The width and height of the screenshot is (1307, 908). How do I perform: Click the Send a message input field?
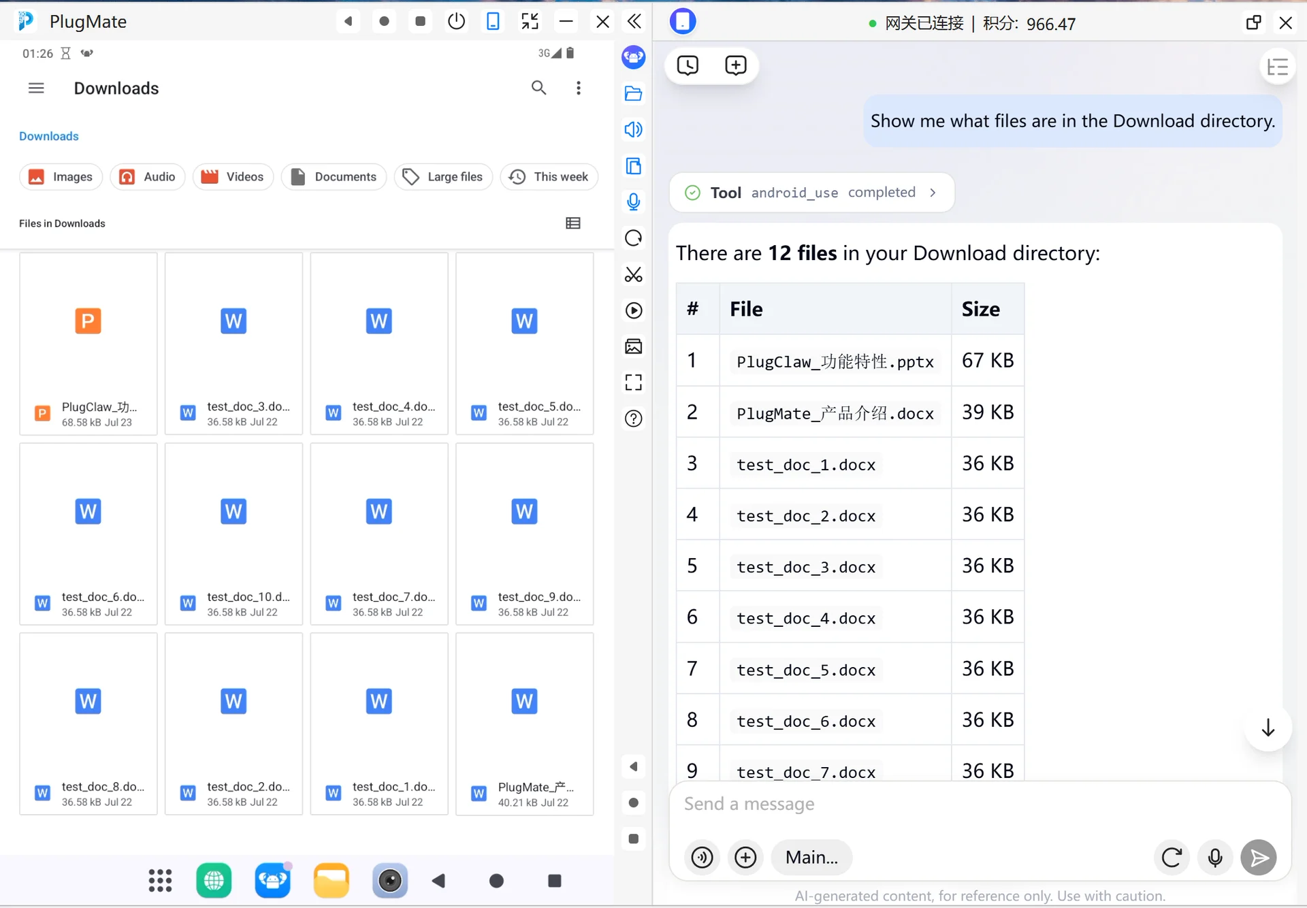pyautogui.click(x=979, y=804)
